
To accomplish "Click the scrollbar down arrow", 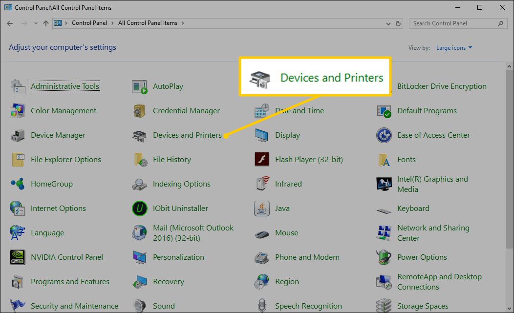I will [509, 309].
